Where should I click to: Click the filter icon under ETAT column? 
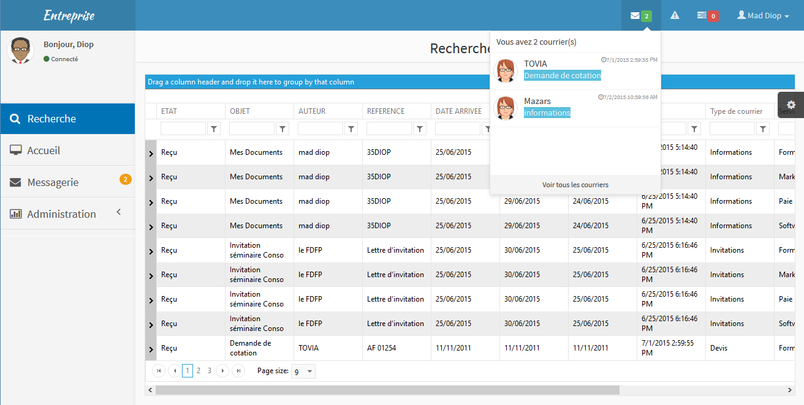click(x=214, y=128)
